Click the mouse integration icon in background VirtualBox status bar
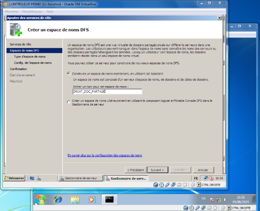 click(223, 208)
